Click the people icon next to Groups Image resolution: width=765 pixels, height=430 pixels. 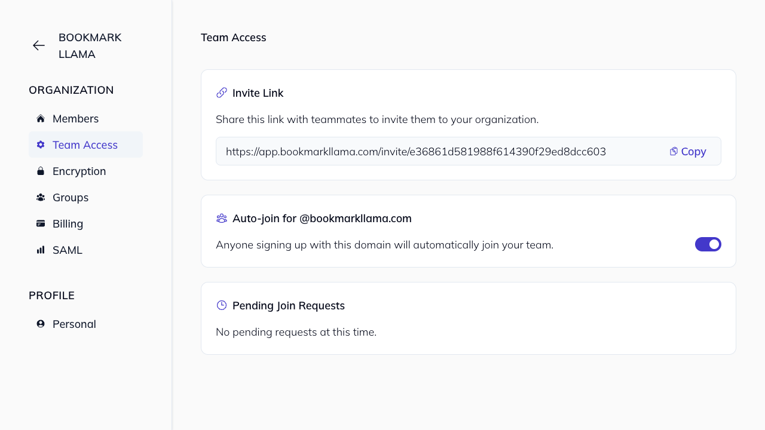[x=40, y=197]
